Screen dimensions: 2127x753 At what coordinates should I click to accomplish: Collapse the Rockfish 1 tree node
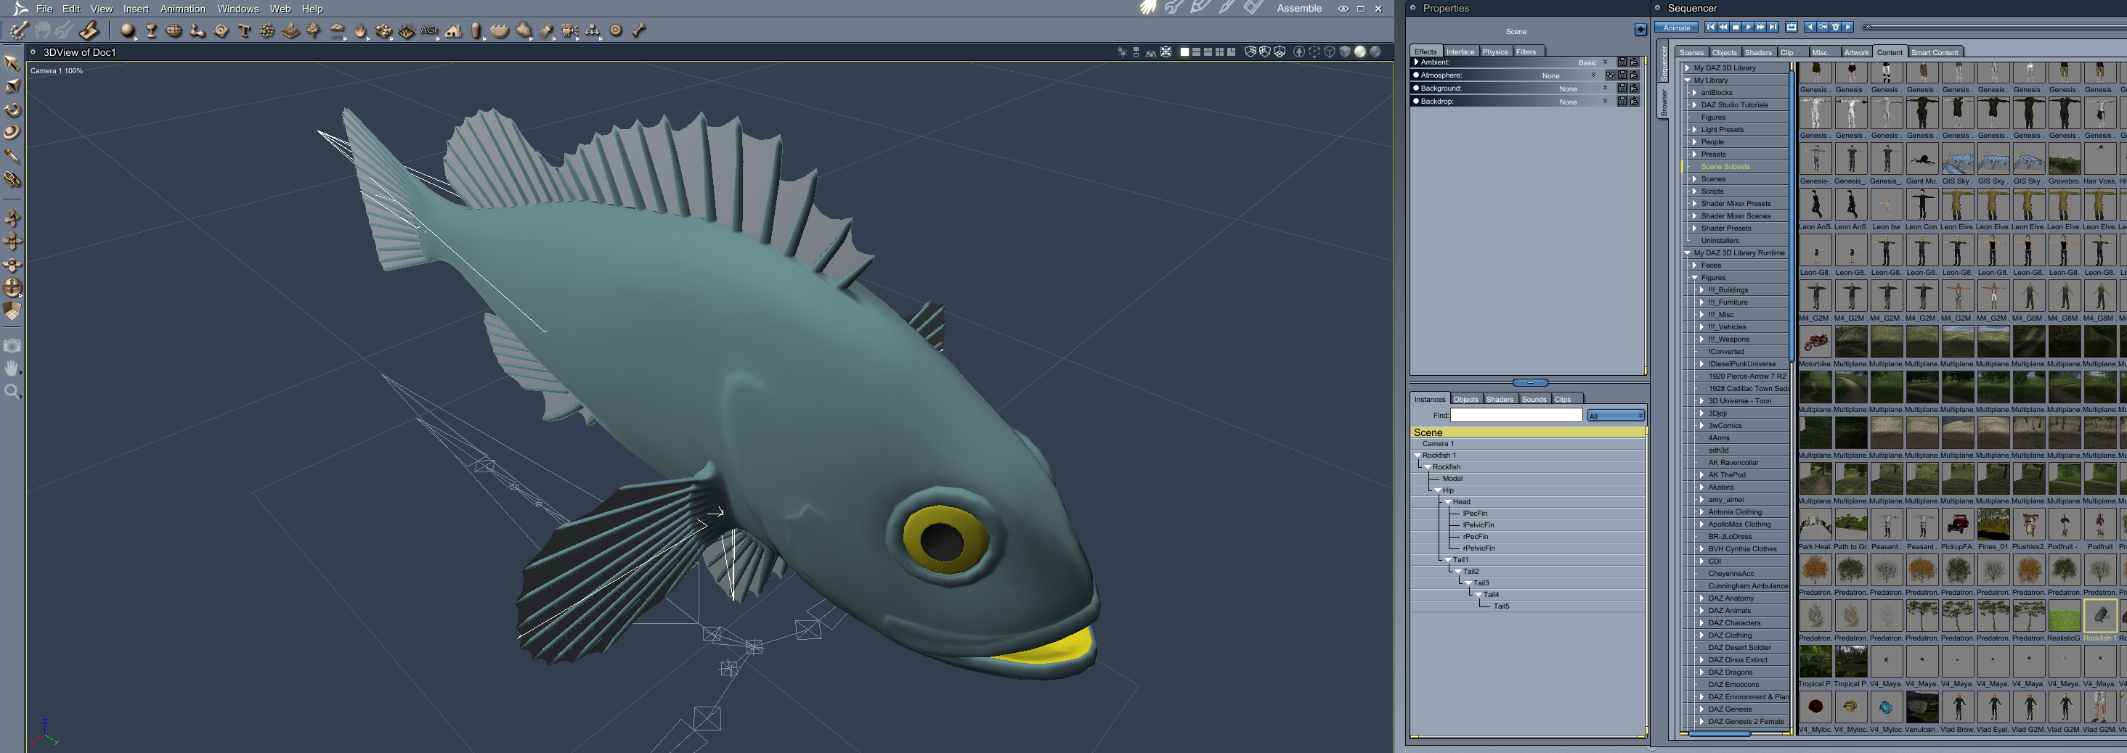pyautogui.click(x=1418, y=456)
